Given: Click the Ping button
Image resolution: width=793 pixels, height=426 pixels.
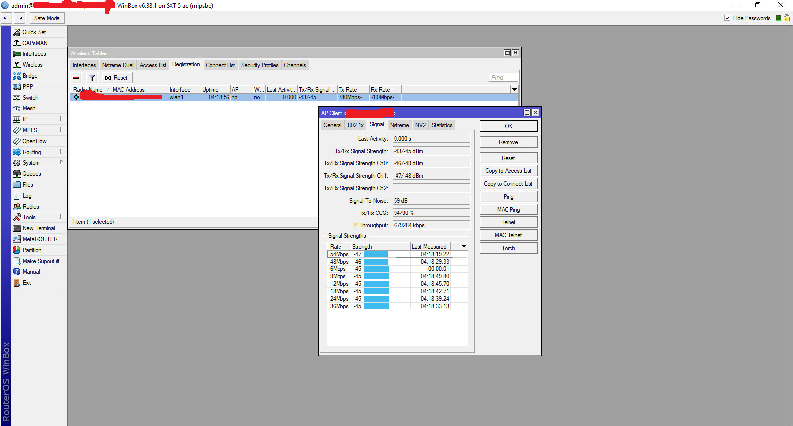Looking at the screenshot, I should (509, 197).
